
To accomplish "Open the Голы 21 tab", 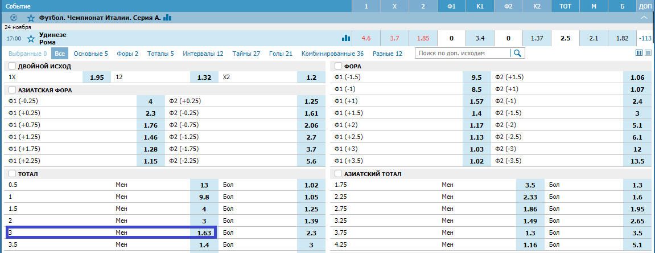I will click(281, 54).
